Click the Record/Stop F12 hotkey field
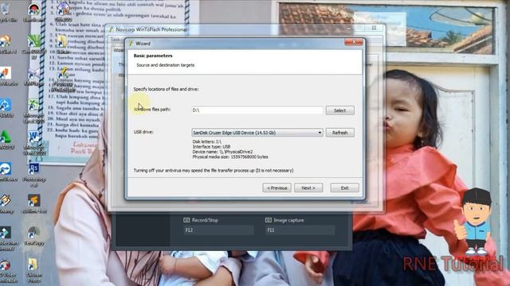This screenshot has height=286, width=510. click(218, 230)
